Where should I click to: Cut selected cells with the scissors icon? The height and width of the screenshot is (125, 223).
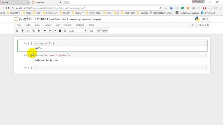(x=28, y=31)
